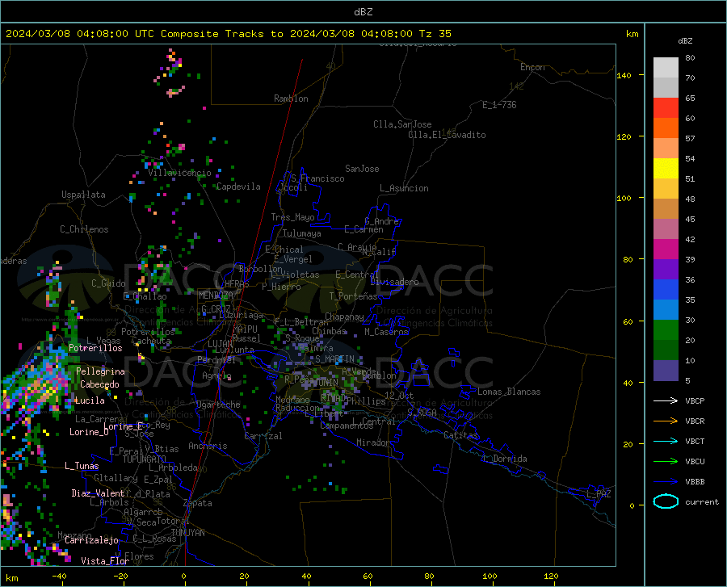Click the Villavicencio map label
Screen dimensions: 727x587
click(179, 173)
